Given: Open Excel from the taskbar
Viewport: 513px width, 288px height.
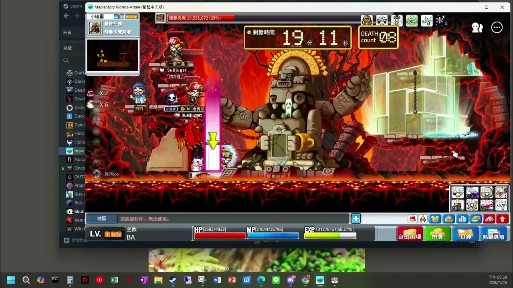Looking at the screenshot, I should (114, 280).
